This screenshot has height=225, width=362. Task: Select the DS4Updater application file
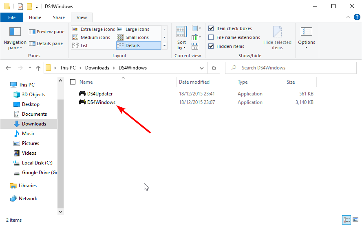coord(100,94)
